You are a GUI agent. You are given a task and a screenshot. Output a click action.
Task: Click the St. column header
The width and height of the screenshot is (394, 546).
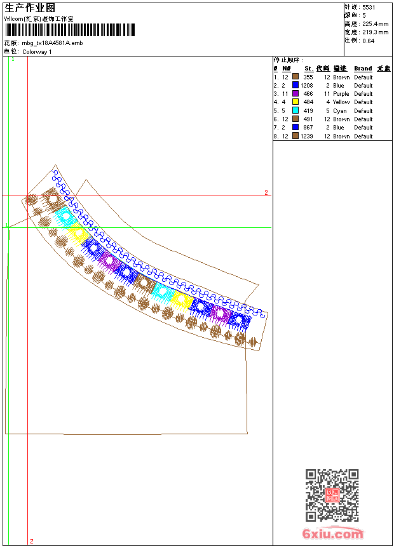coord(308,69)
